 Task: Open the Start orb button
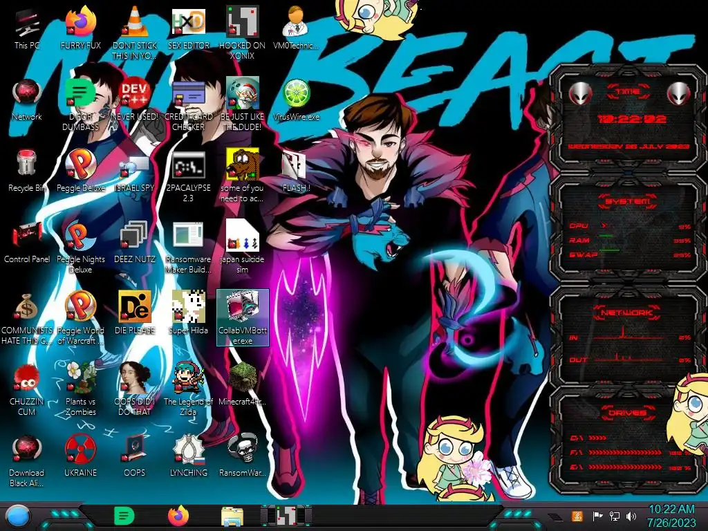point(18,516)
